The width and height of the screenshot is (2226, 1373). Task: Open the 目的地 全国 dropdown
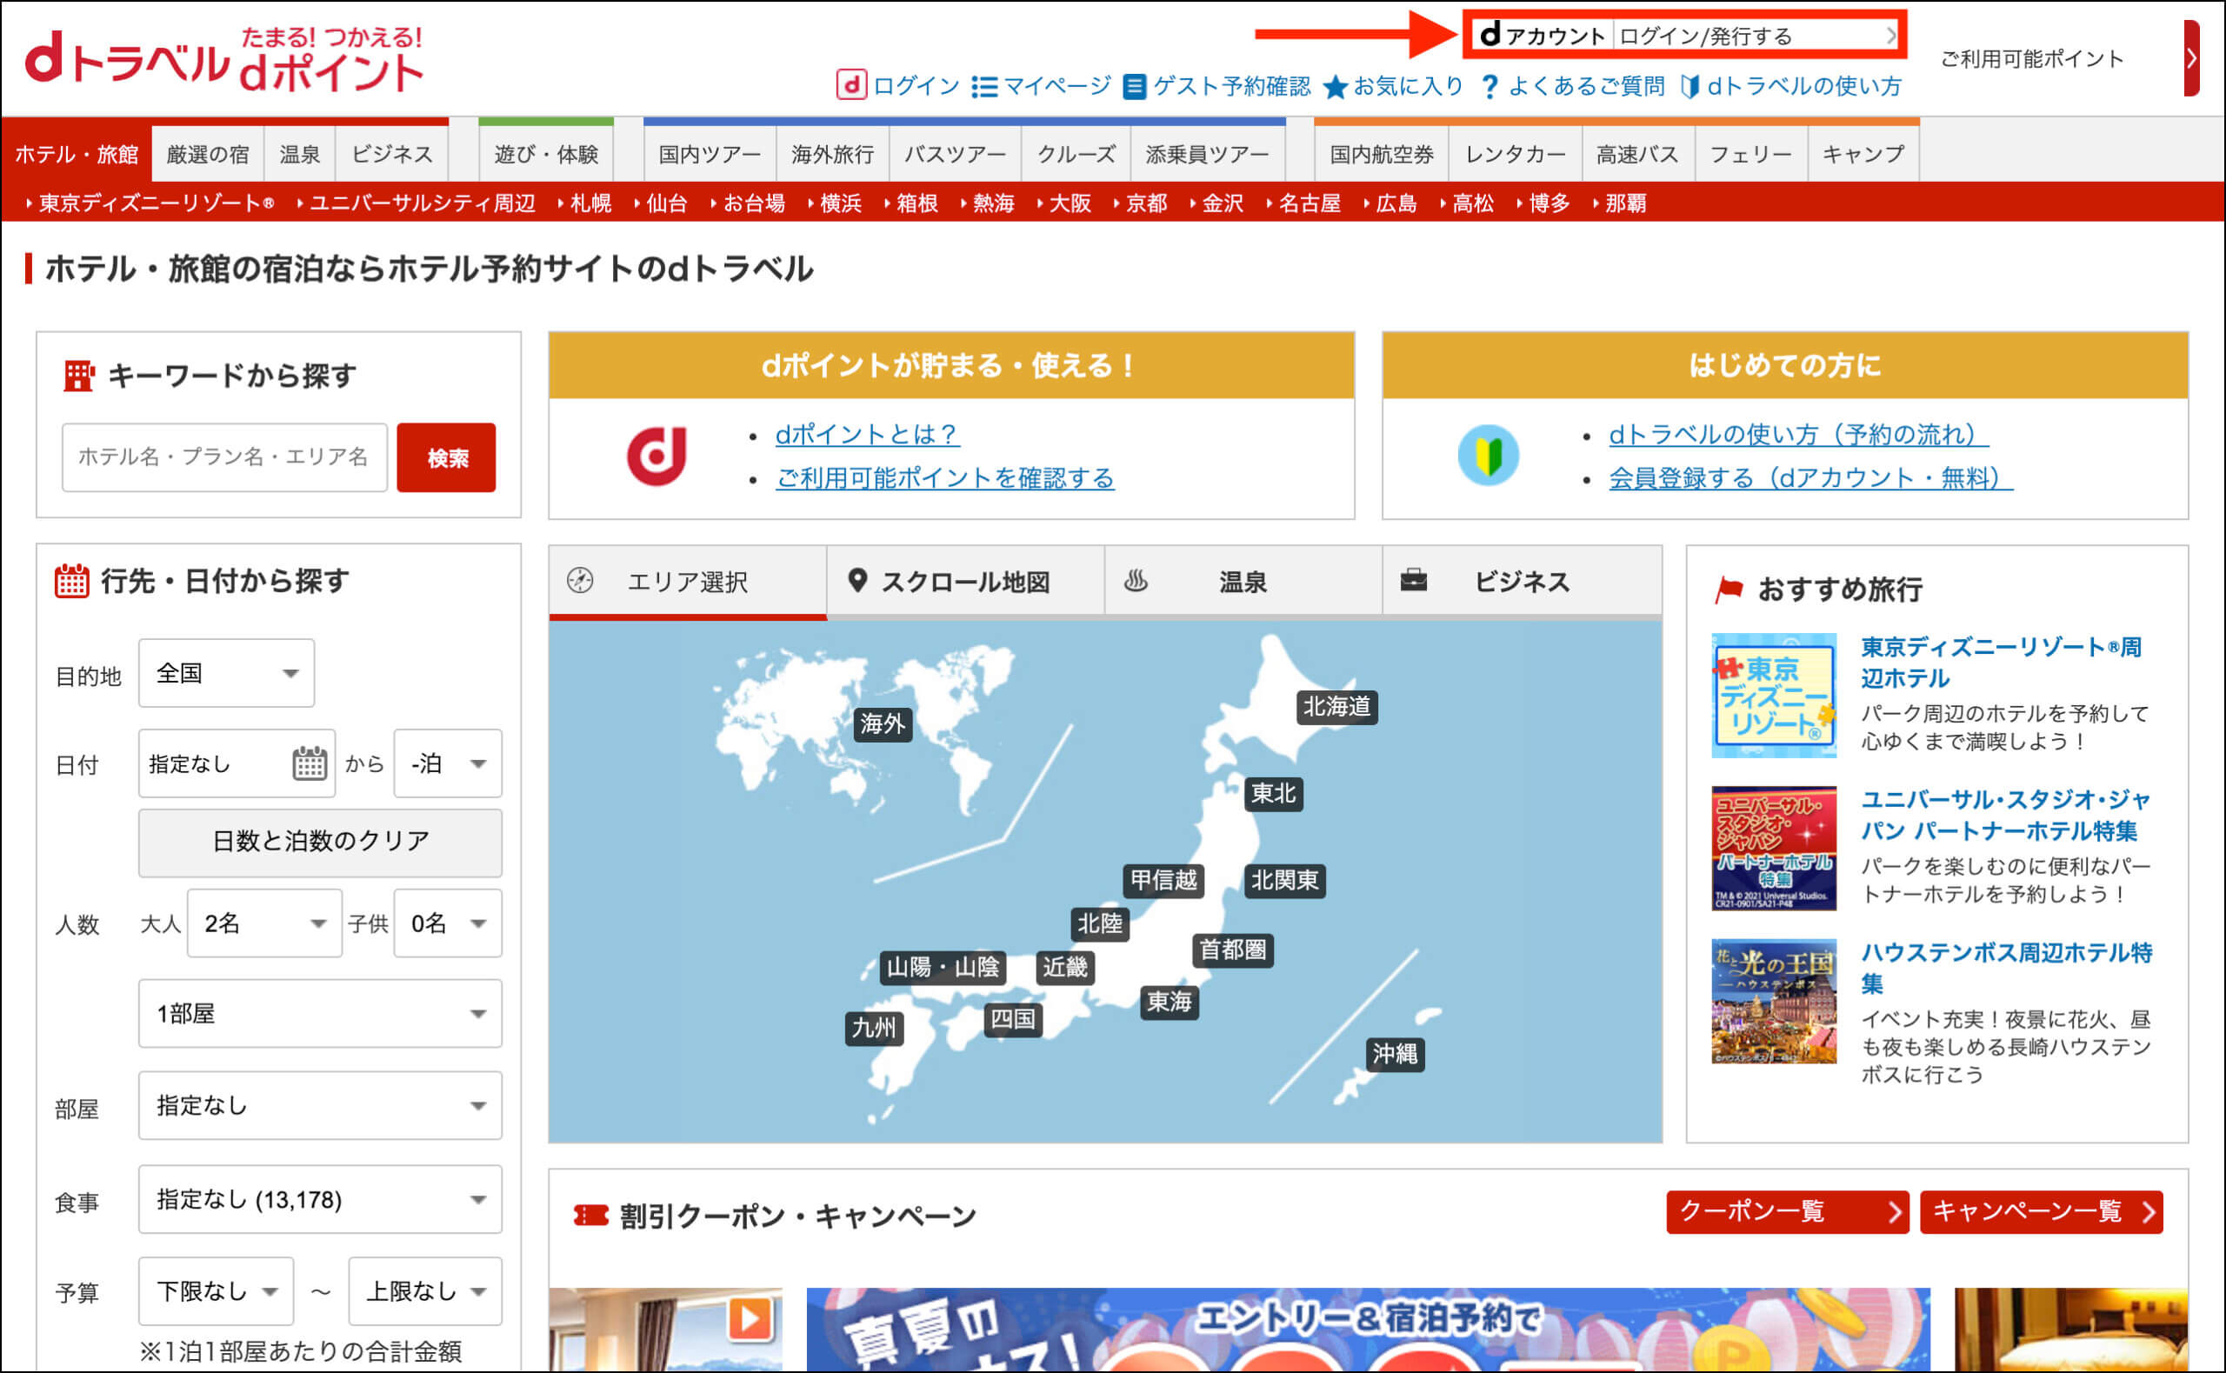226,673
